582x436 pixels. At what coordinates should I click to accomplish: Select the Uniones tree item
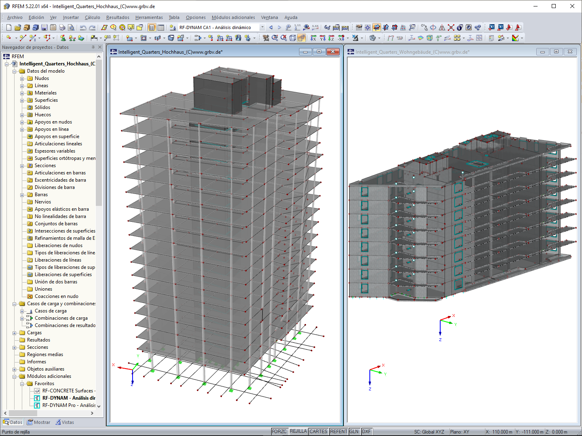coord(43,289)
